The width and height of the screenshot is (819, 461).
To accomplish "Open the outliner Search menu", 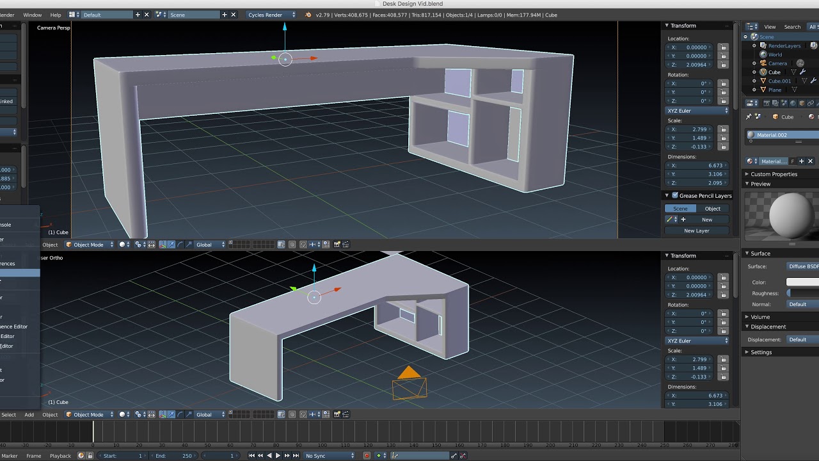I will click(792, 27).
